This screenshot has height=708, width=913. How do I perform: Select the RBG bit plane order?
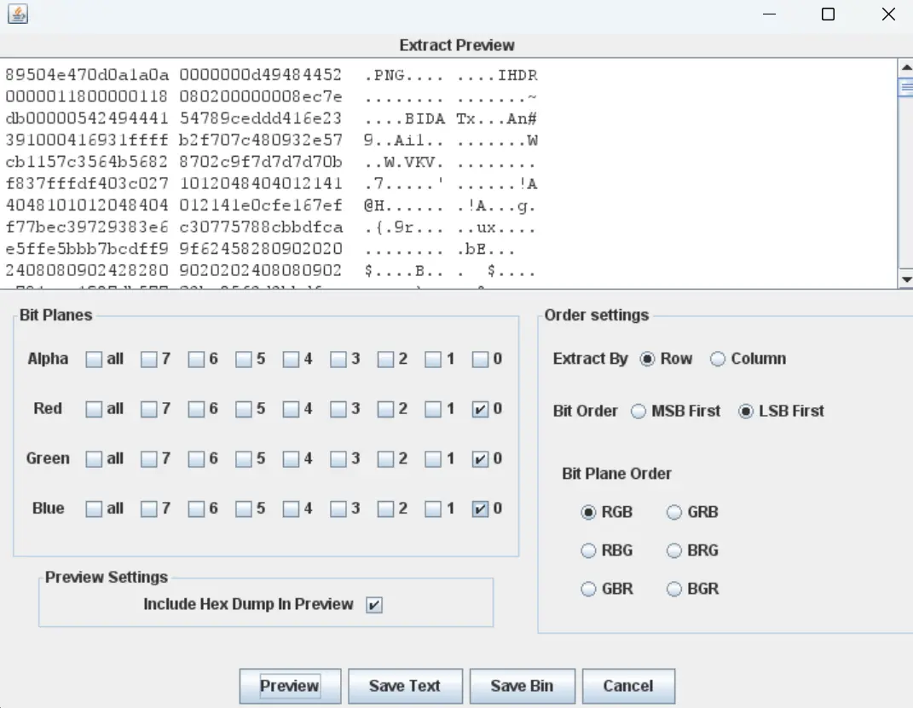coord(588,551)
